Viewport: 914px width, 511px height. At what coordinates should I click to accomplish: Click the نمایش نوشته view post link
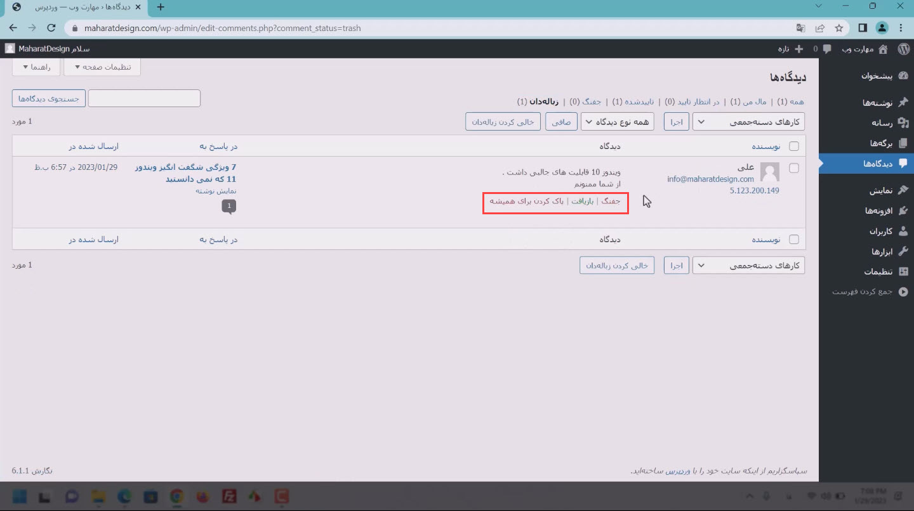pyautogui.click(x=216, y=190)
